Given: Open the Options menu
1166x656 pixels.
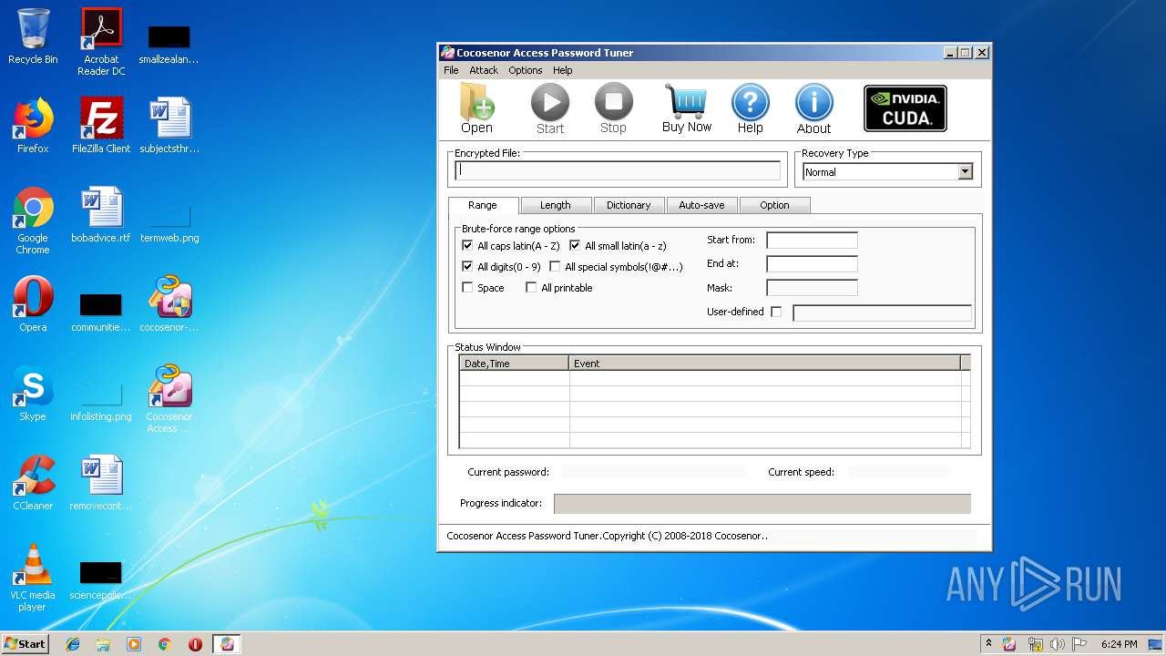Looking at the screenshot, I should click(526, 70).
